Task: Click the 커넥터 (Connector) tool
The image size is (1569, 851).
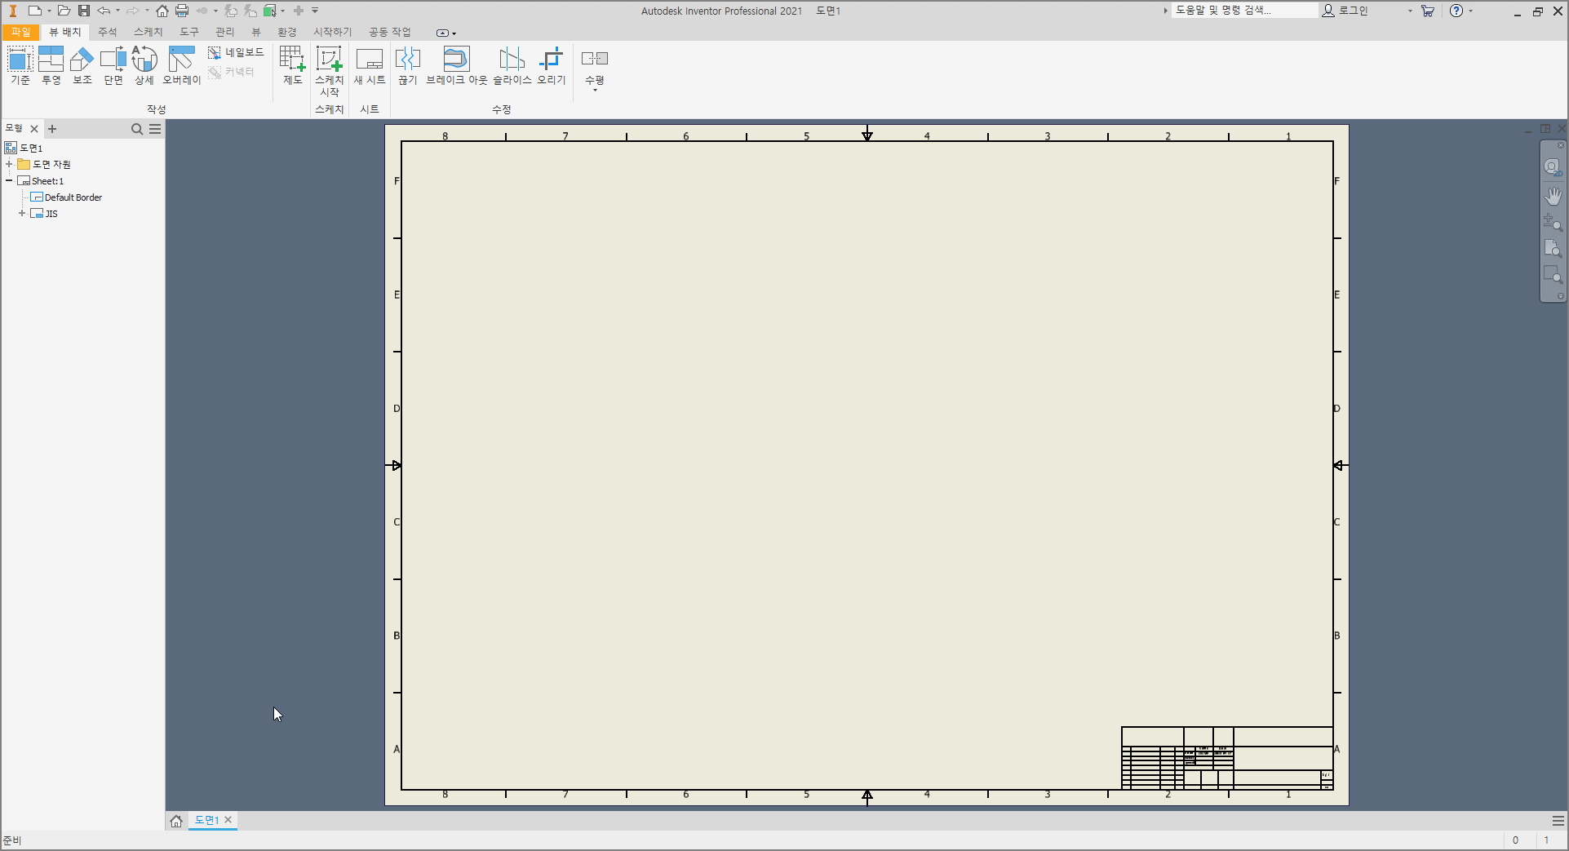Action: tap(232, 72)
